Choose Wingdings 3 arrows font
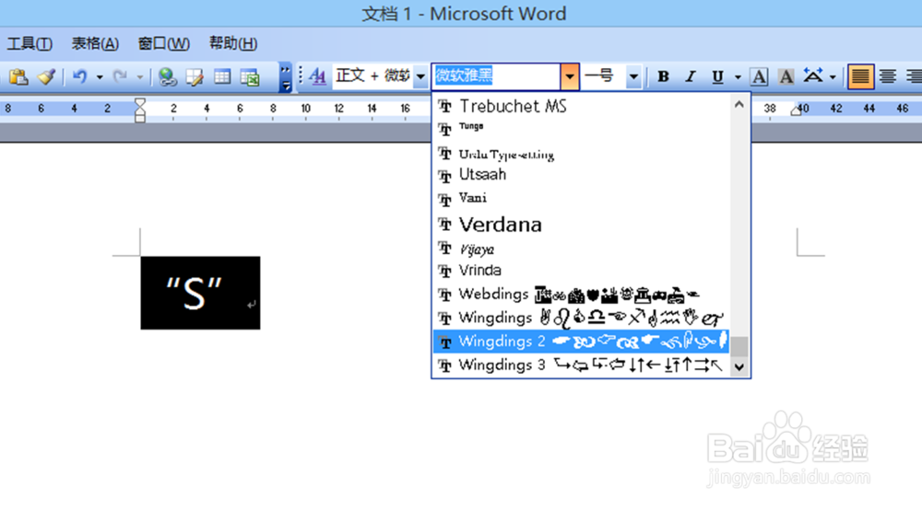This screenshot has width=922, height=509. 581,365
